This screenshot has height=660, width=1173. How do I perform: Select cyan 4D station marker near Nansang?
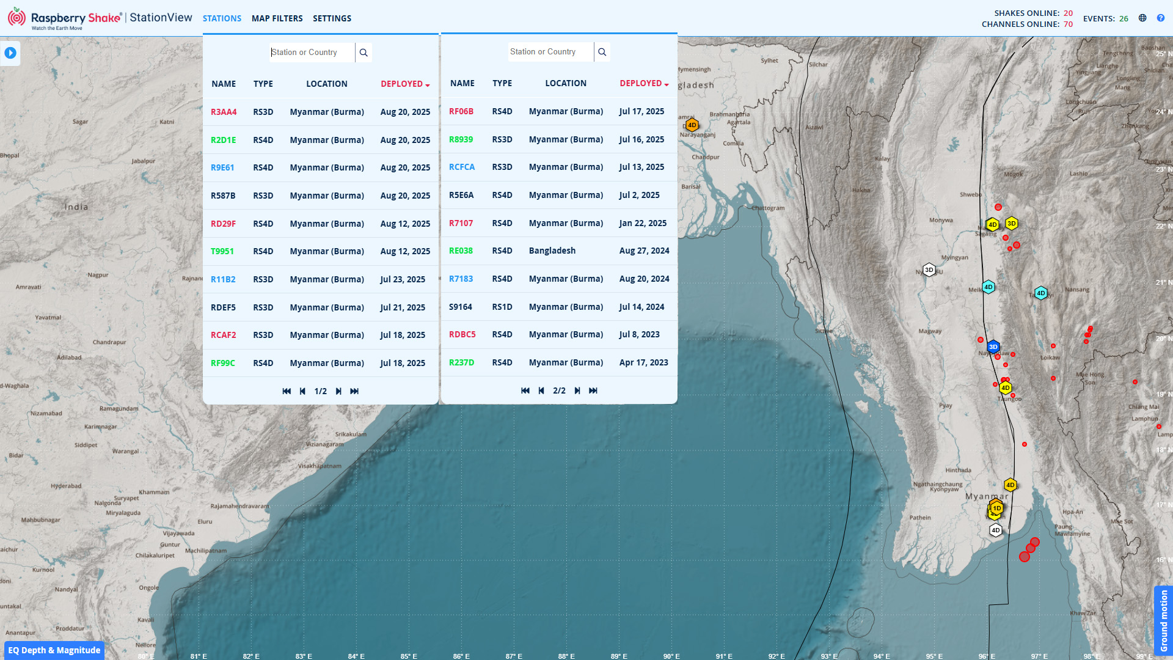tap(1041, 293)
